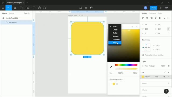Select the Frame tool
Viewport: 172px width, 97px height.
point(15,8)
